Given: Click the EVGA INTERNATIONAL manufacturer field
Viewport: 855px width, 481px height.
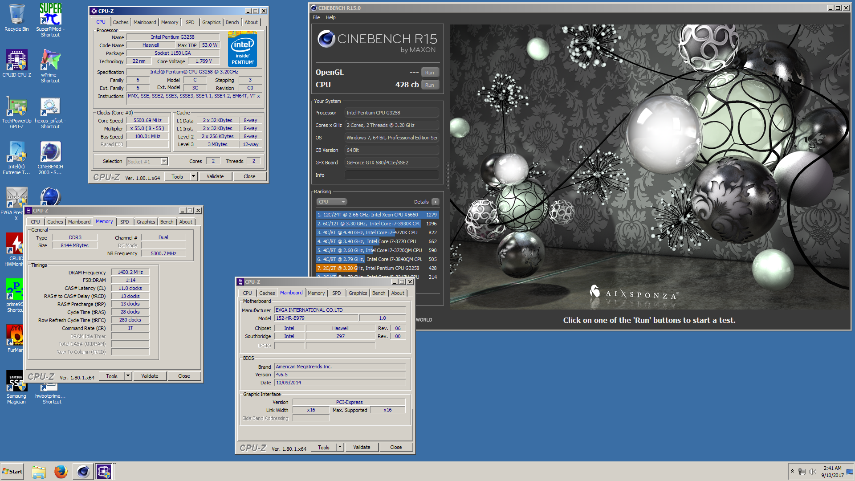Looking at the screenshot, I should coord(340,310).
